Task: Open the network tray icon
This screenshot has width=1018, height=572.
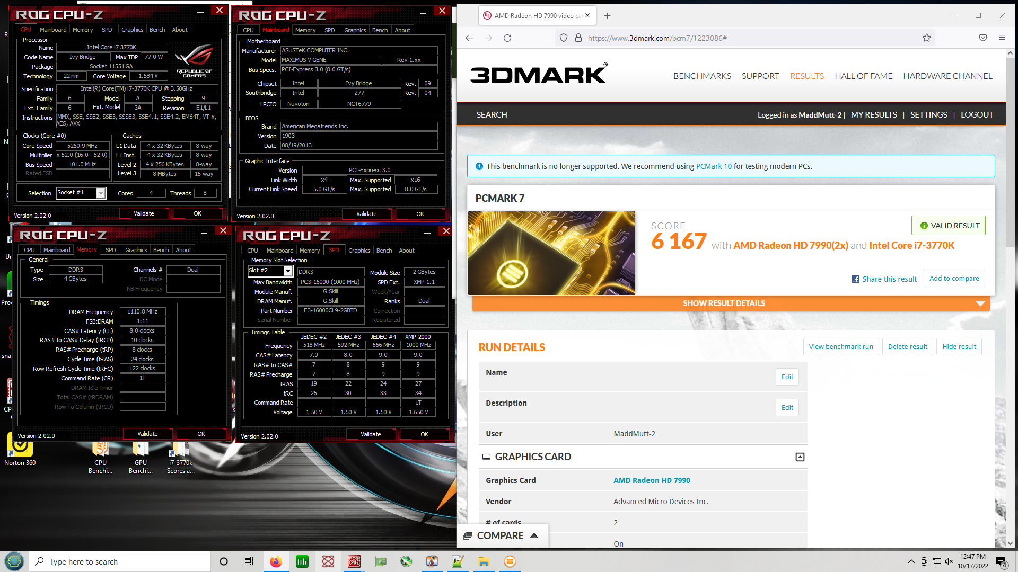Action: click(936, 561)
